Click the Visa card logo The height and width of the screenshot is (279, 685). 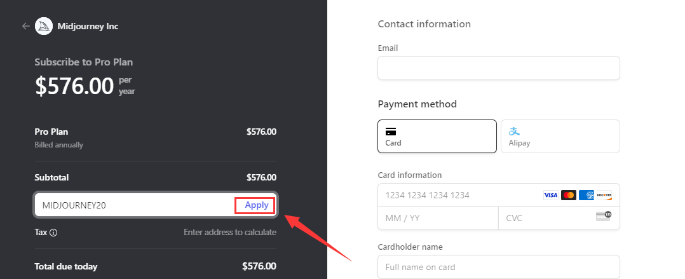tap(550, 195)
